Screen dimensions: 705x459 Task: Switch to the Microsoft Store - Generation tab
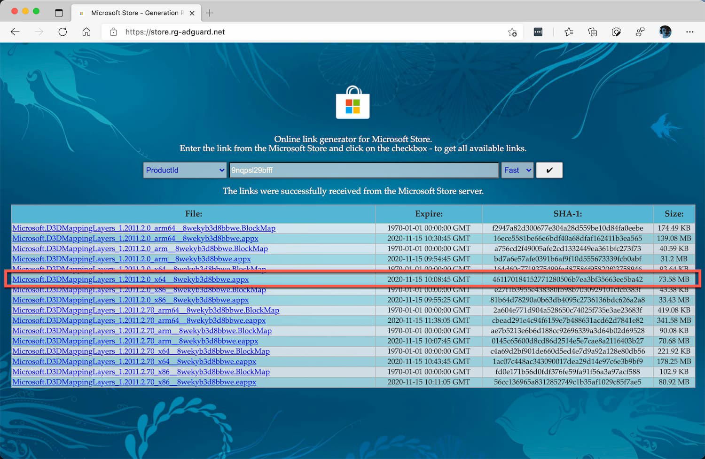click(x=136, y=13)
